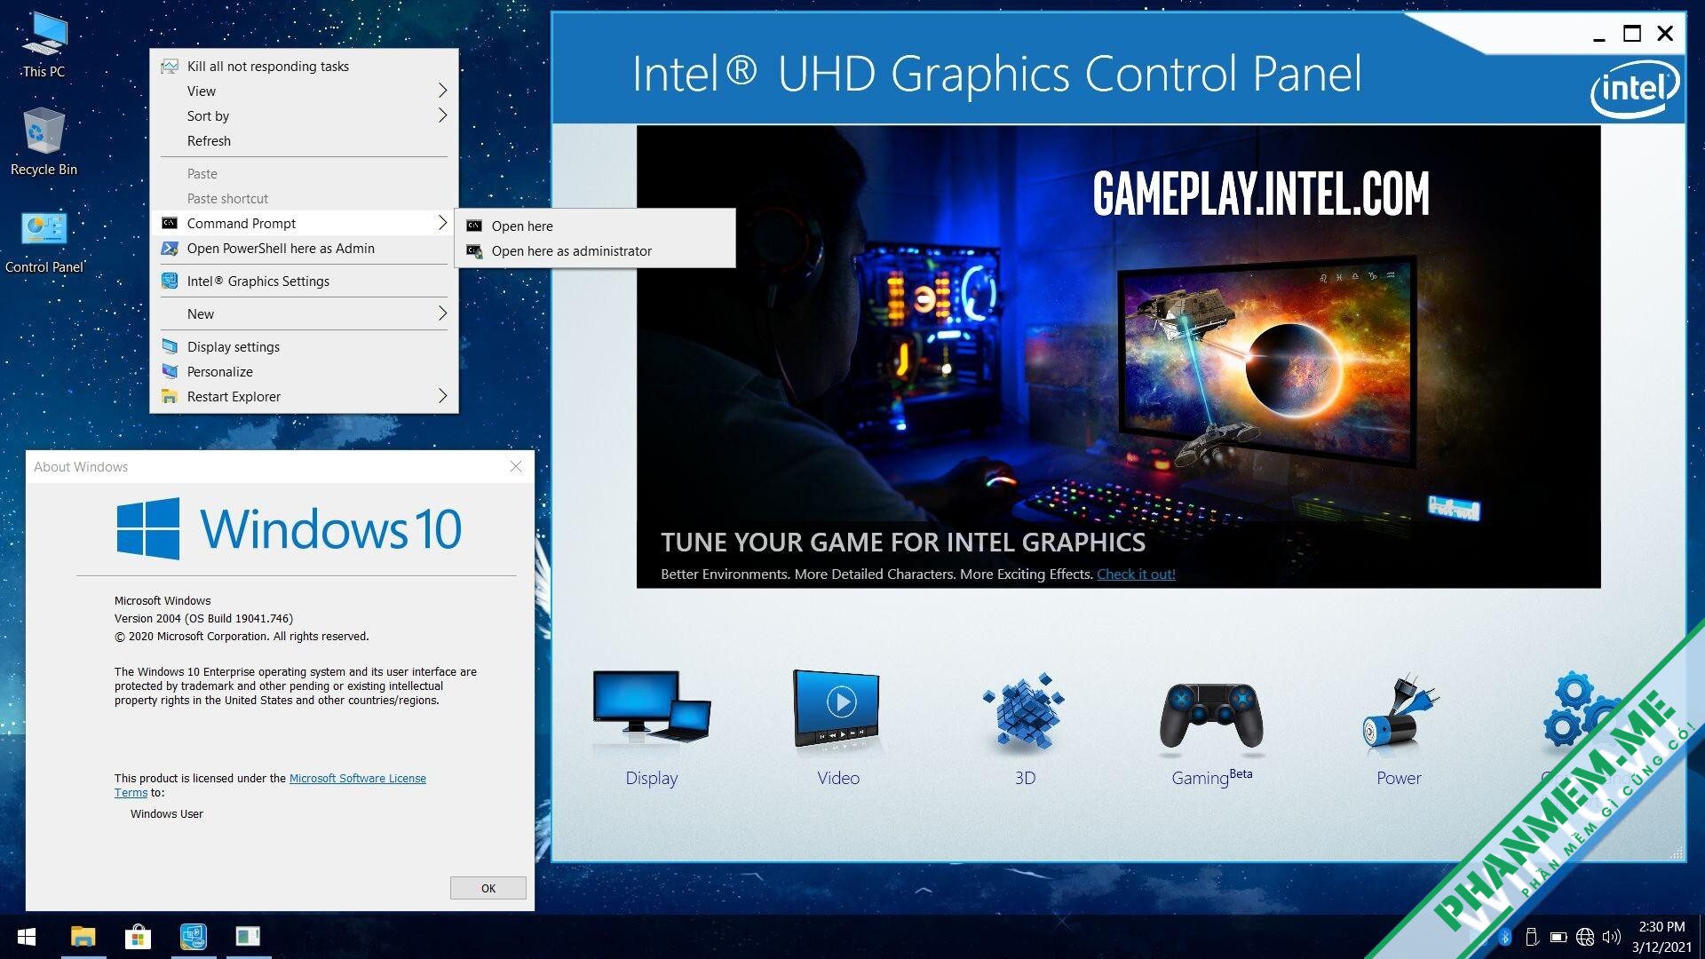1705x959 pixels.
Task: Open the taskbar clock showing 2:30 PM
Action: coord(1661,937)
